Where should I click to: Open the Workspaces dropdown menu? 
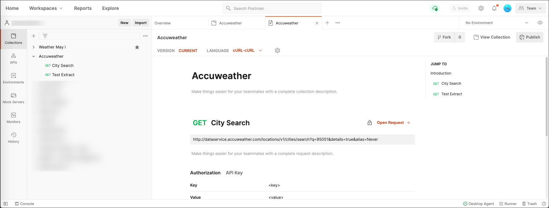(x=46, y=8)
